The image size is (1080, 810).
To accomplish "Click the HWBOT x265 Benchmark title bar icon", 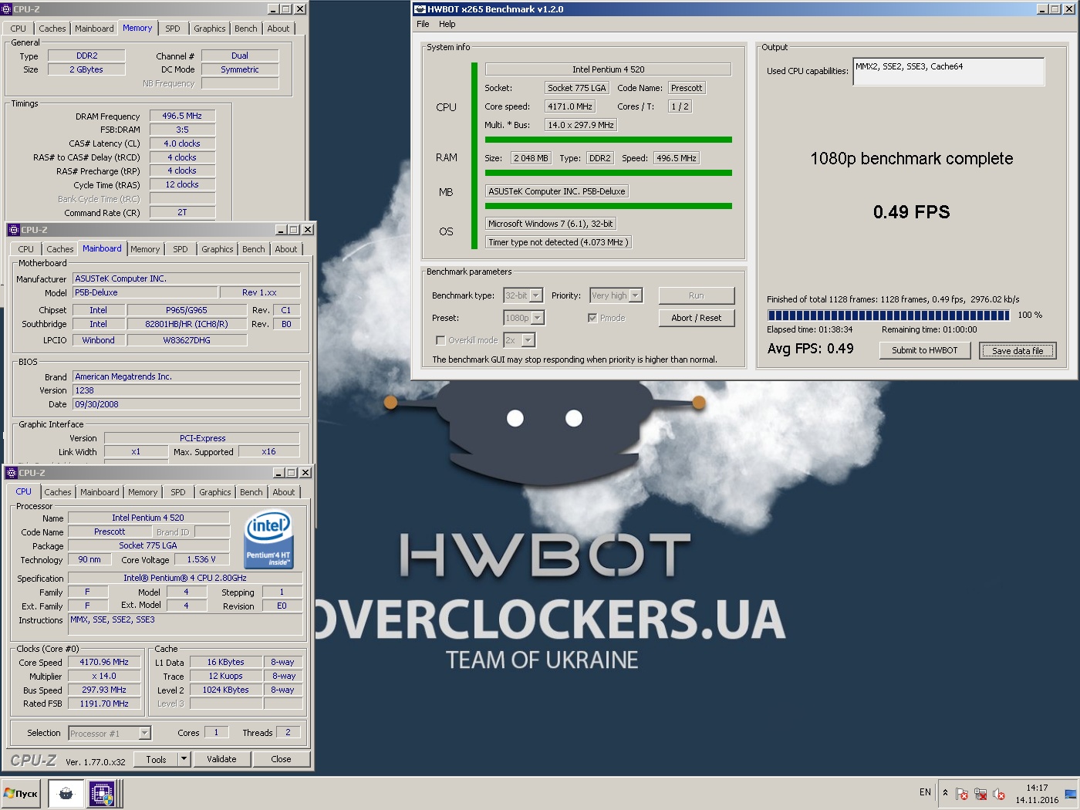I will pos(420,9).
